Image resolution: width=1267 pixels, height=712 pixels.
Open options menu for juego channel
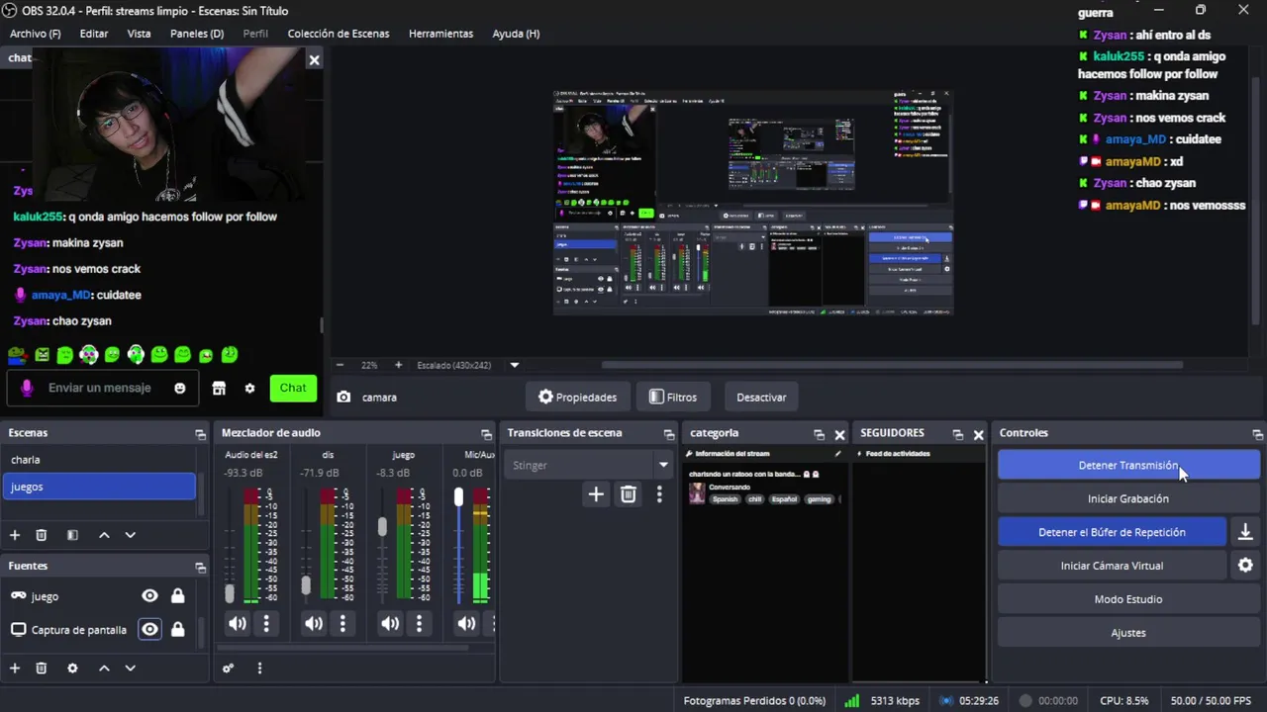(419, 623)
